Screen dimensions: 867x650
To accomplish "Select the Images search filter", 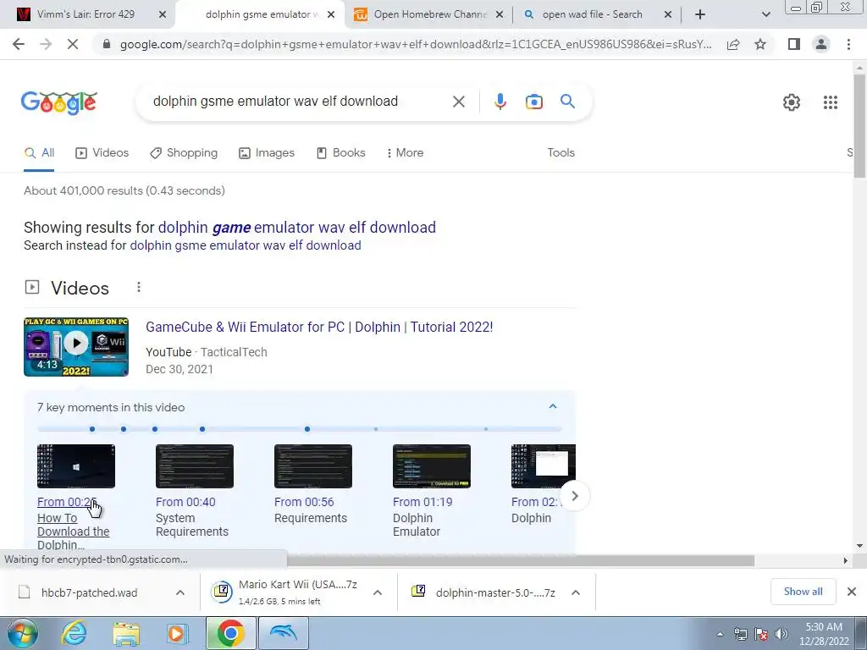I will (x=267, y=153).
